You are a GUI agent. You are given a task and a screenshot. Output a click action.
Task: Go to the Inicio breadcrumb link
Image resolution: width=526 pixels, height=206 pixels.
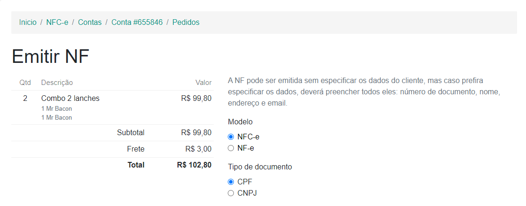28,22
